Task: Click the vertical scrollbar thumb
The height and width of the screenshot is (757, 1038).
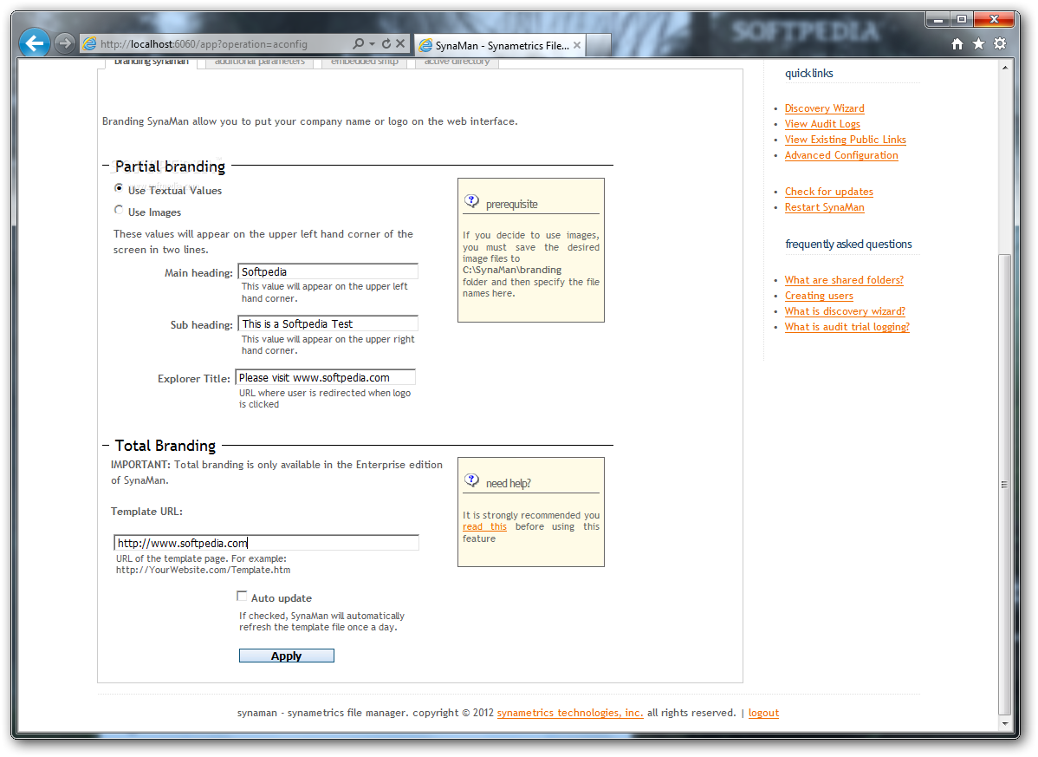Action: [1005, 484]
